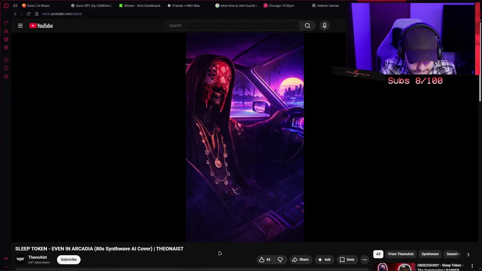Open the YouTube guide hamburger menu

point(20,26)
